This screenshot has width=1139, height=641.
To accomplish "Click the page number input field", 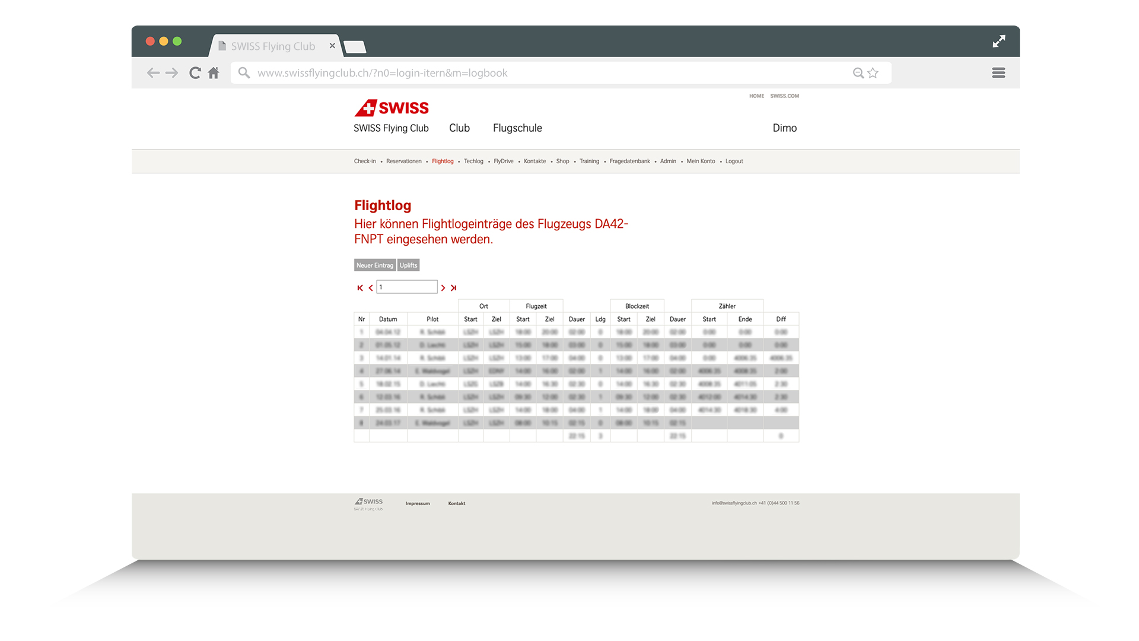I will (x=407, y=287).
